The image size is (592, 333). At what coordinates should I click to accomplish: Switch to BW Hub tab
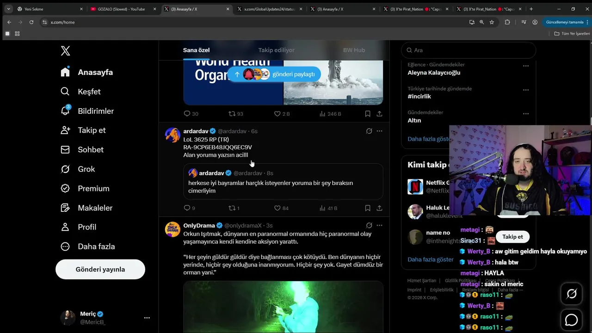354,50
